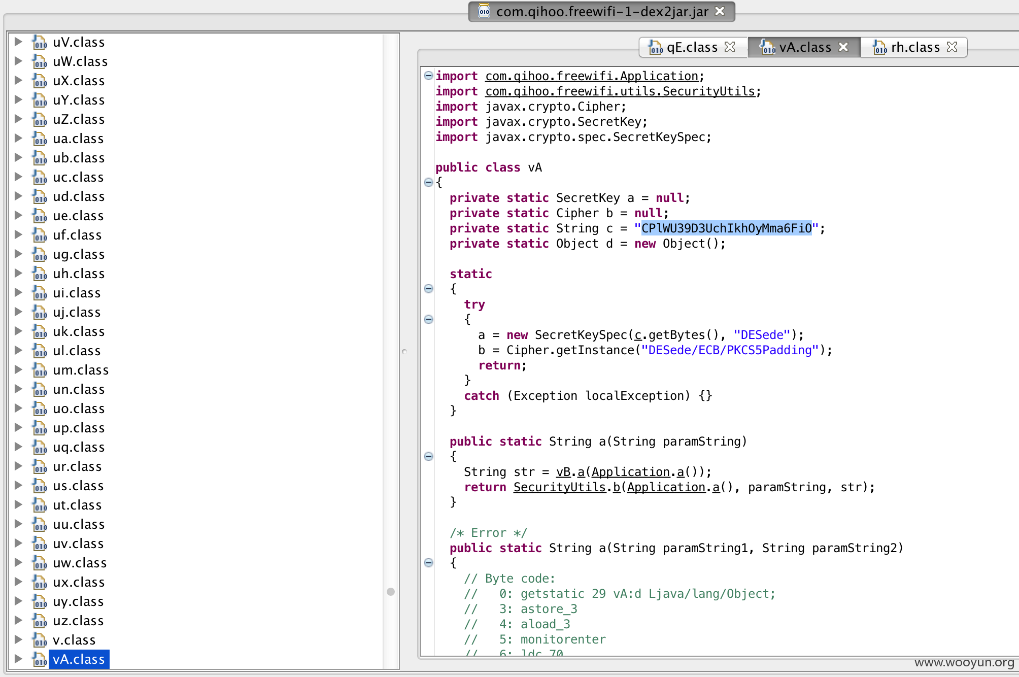Click the uW.class file icon
Viewport: 1019px width, 677px height.
pyautogui.click(x=40, y=61)
